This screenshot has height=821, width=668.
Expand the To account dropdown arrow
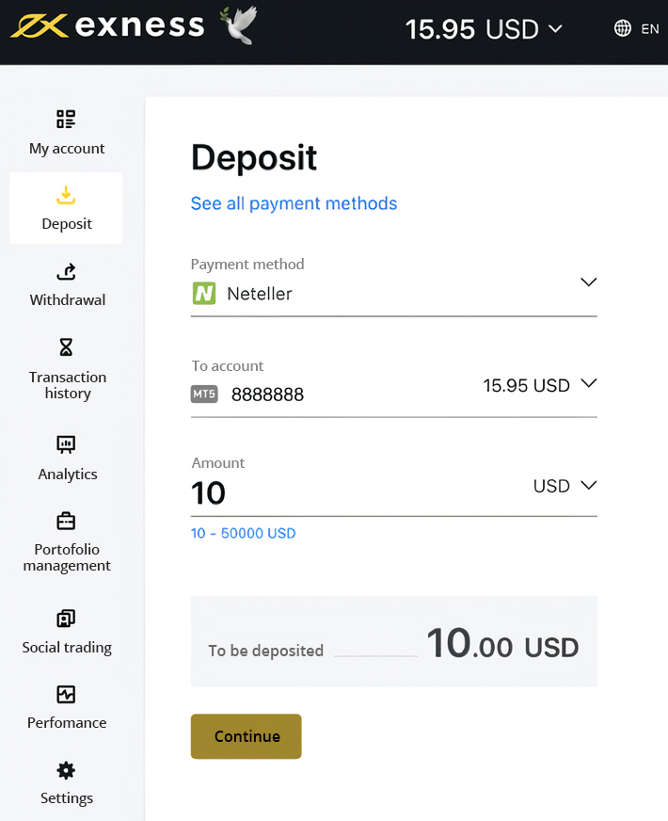[x=588, y=384]
